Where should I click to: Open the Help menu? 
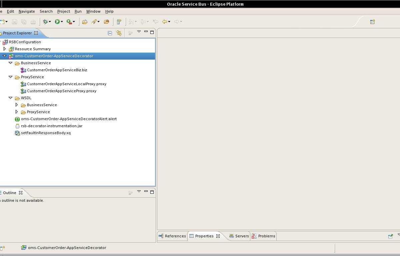click(109, 11)
